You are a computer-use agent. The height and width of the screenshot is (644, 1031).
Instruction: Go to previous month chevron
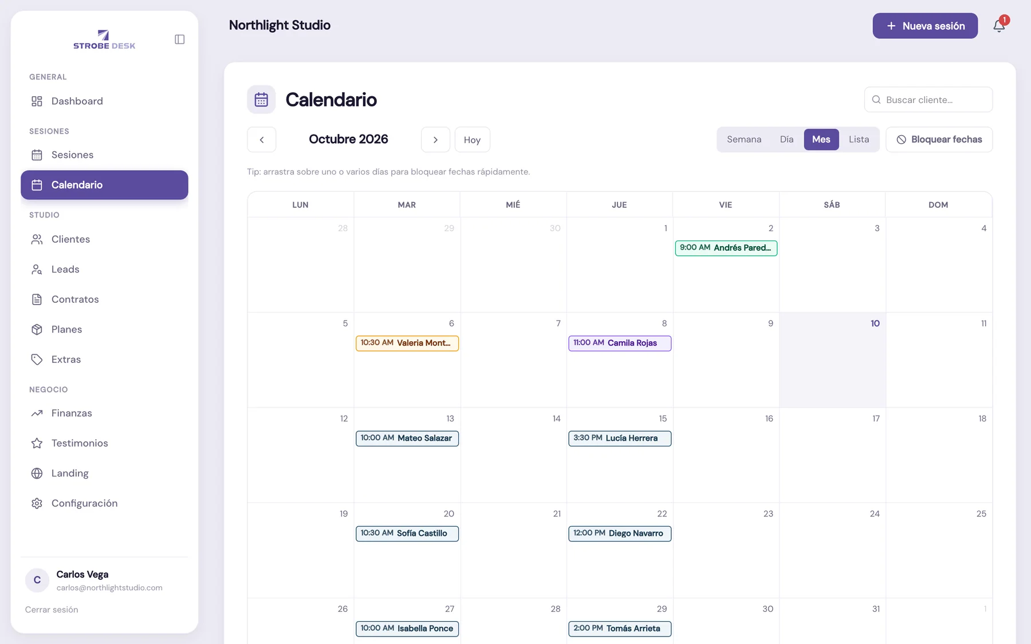[x=262, y=140]
